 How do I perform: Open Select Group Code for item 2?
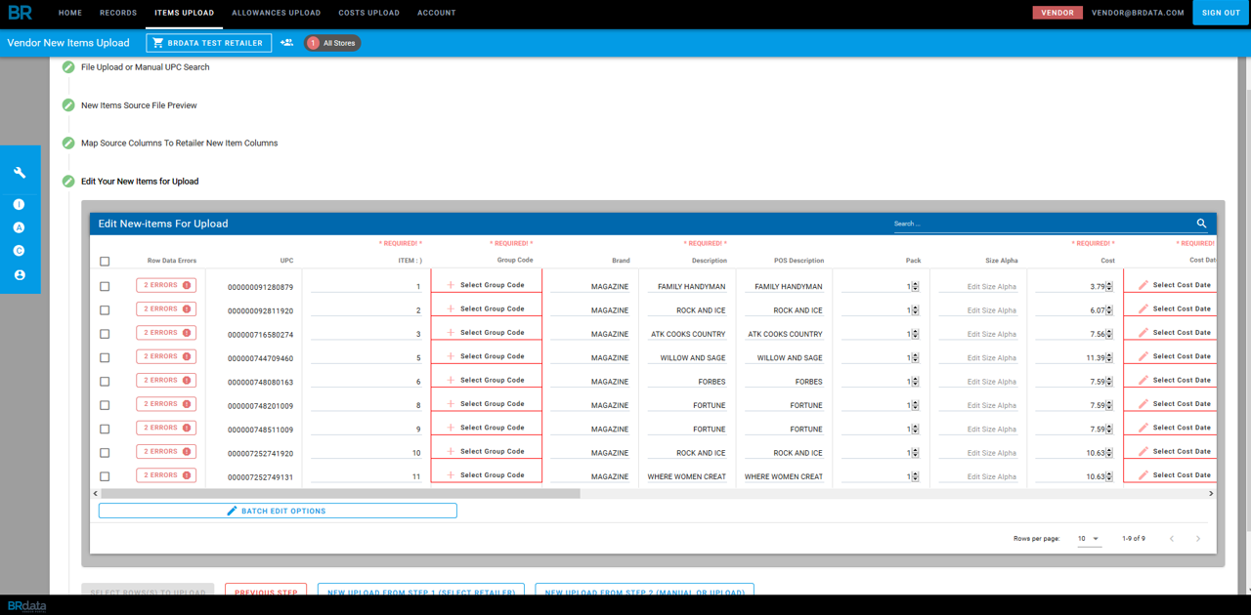click(486, 308)
